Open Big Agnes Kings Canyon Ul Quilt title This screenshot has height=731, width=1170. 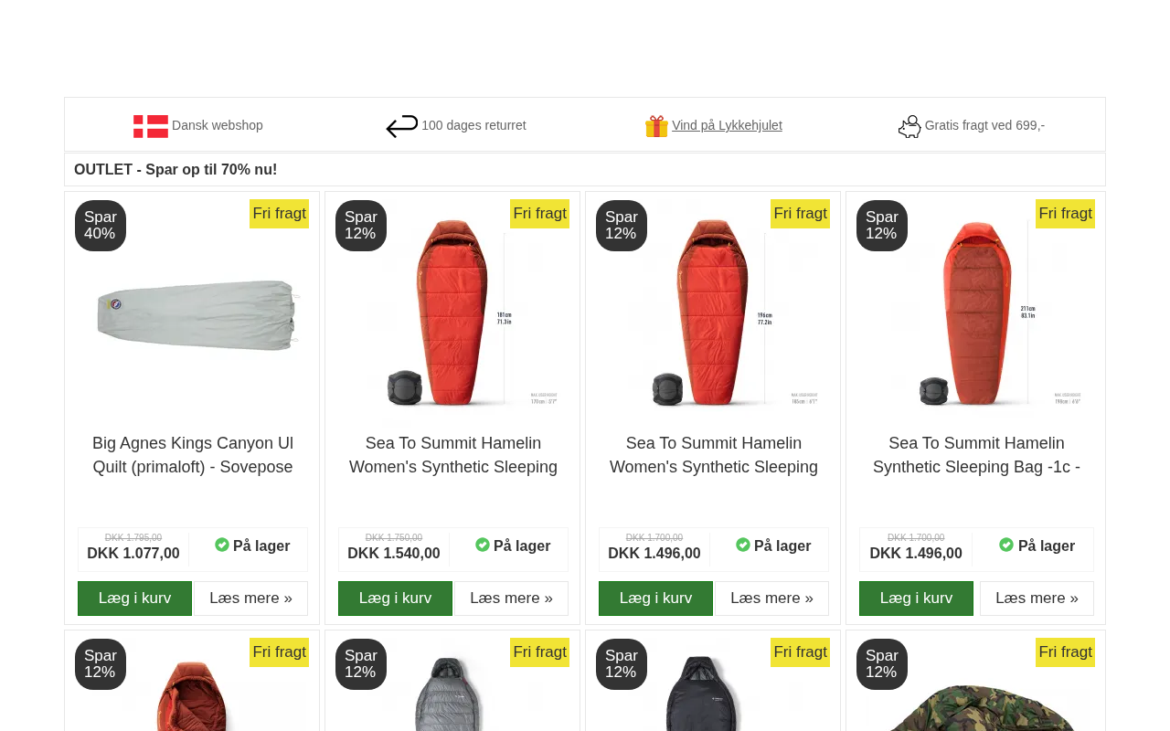(x=193, y=455)
